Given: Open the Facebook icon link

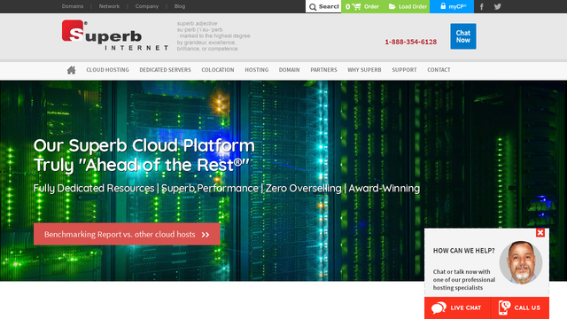Looking at the screenshot, I should tap(481, 6).
